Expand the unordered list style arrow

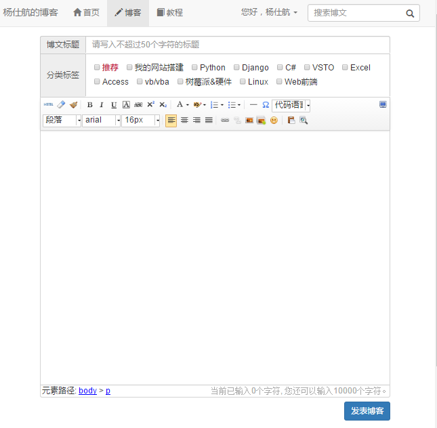click(x=239, y=105)
